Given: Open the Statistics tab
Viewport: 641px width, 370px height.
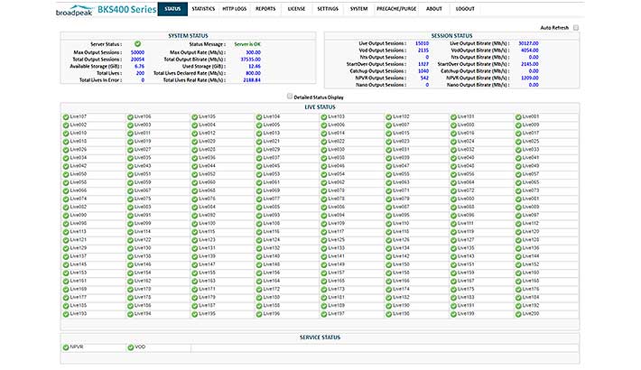Looking at the screenshot, I should pyautogui.click(x=204, y=8).
